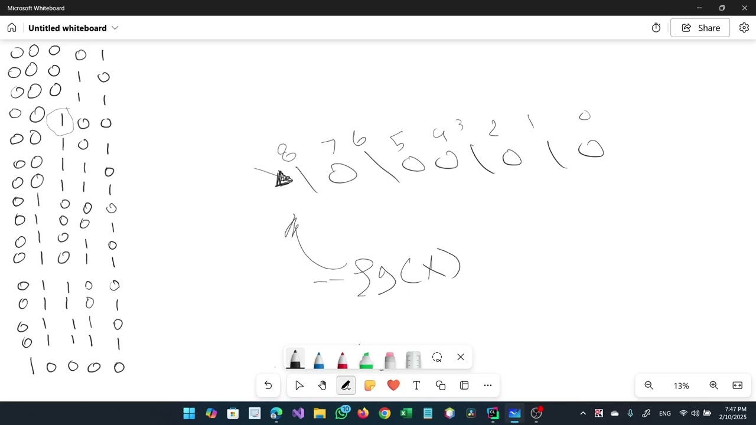Open the shapes tool
This screenshot has height=425, width=756.
click(x=441, y=385)
